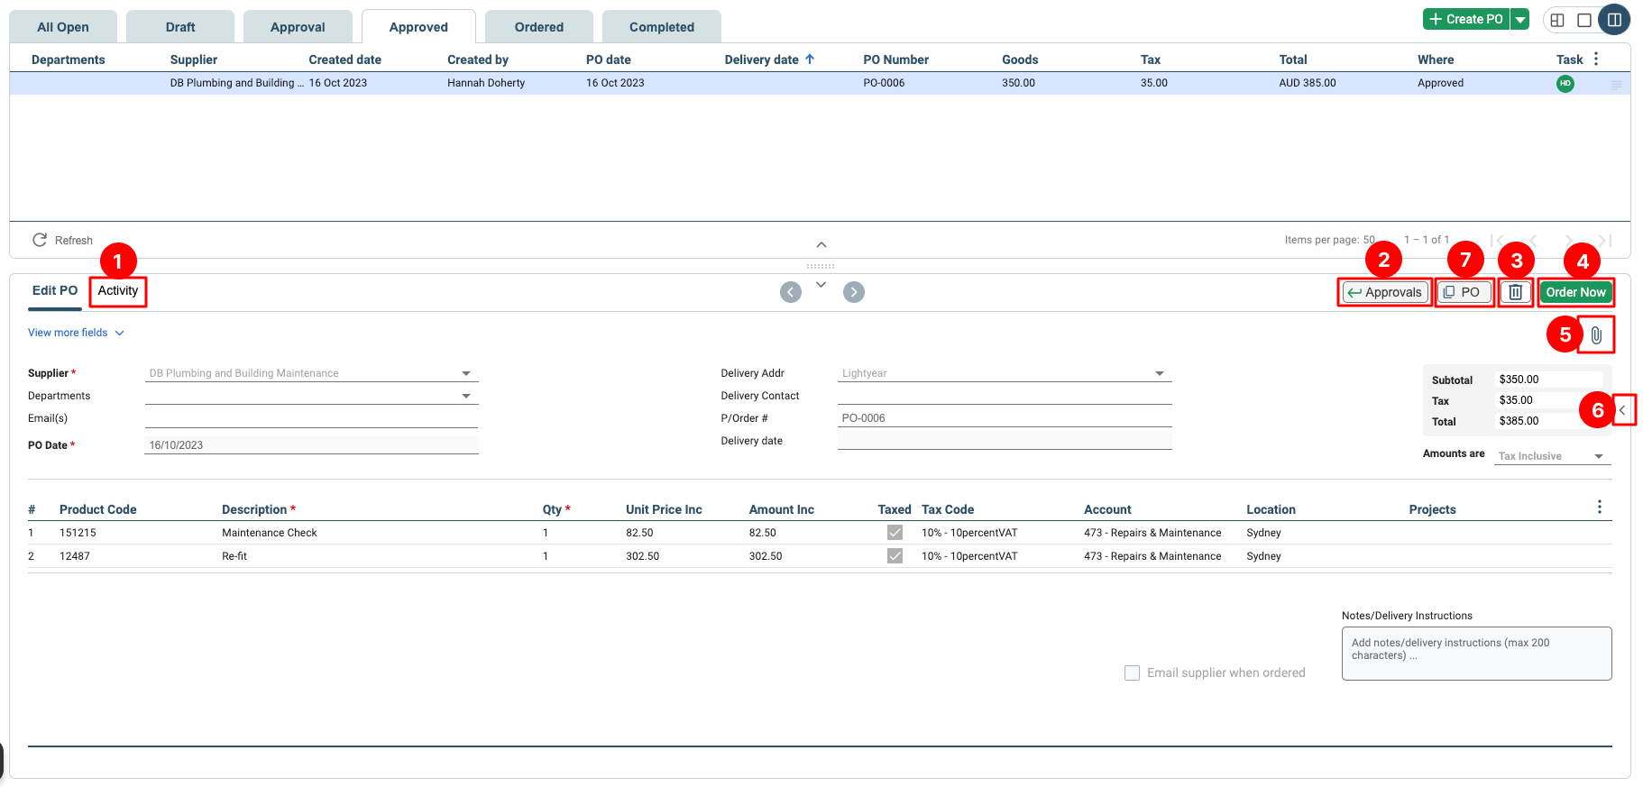Go to the next purchase order
The width and height of the screenshot is (1643, 787).
tap(854, 292)
